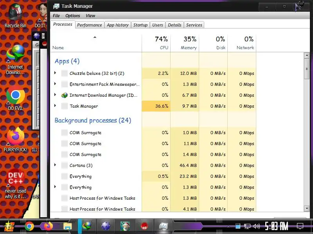313x234 pixels.
Task: Expand the Chuzzle Deluxe process group
Action: pos(55,73)
